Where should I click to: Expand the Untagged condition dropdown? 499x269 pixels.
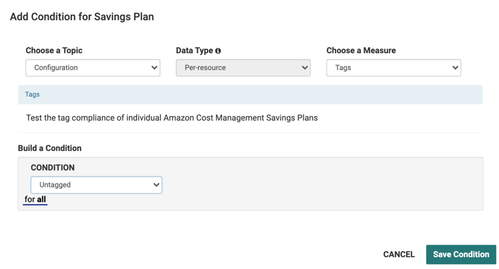point(96,185)
